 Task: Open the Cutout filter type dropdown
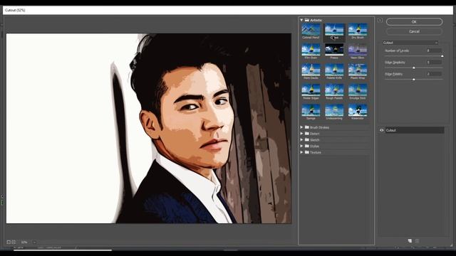coord(410,43)
